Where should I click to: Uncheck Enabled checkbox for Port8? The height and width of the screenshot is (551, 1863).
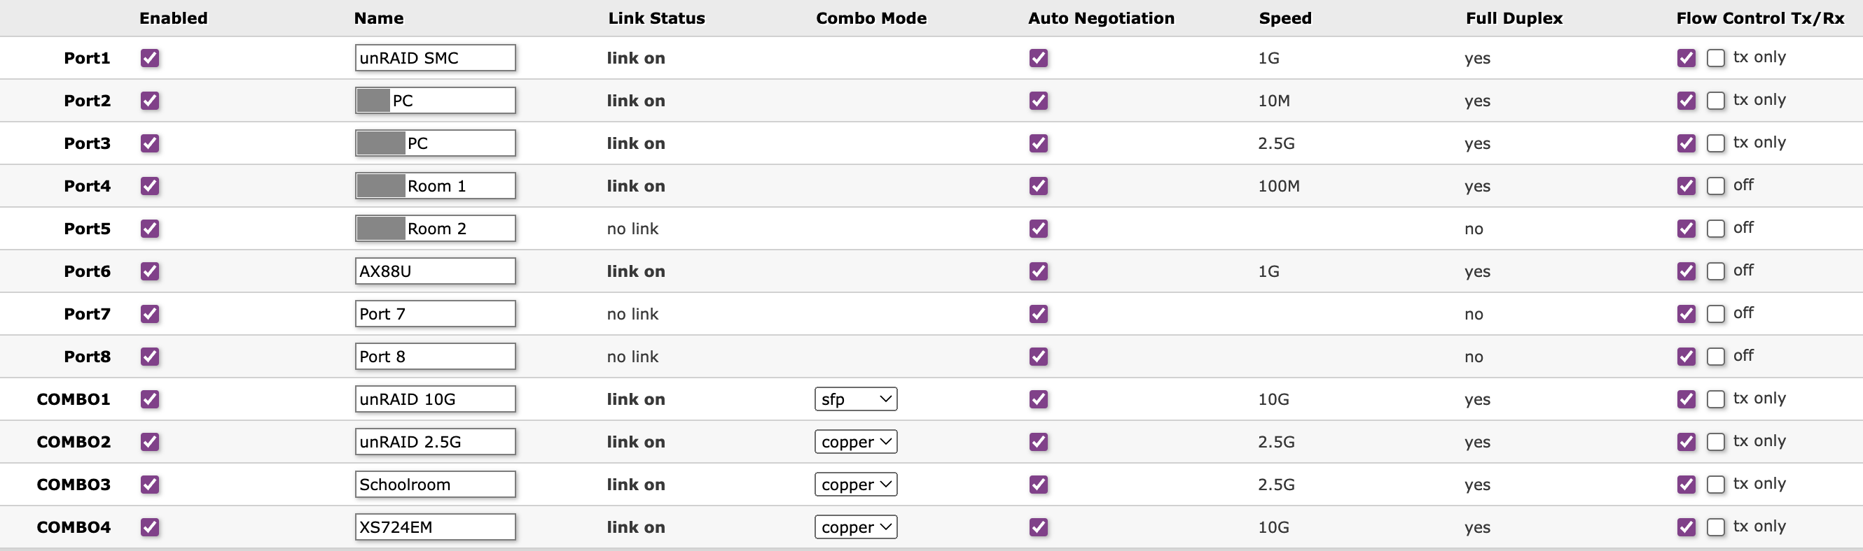tap(150, 356)
